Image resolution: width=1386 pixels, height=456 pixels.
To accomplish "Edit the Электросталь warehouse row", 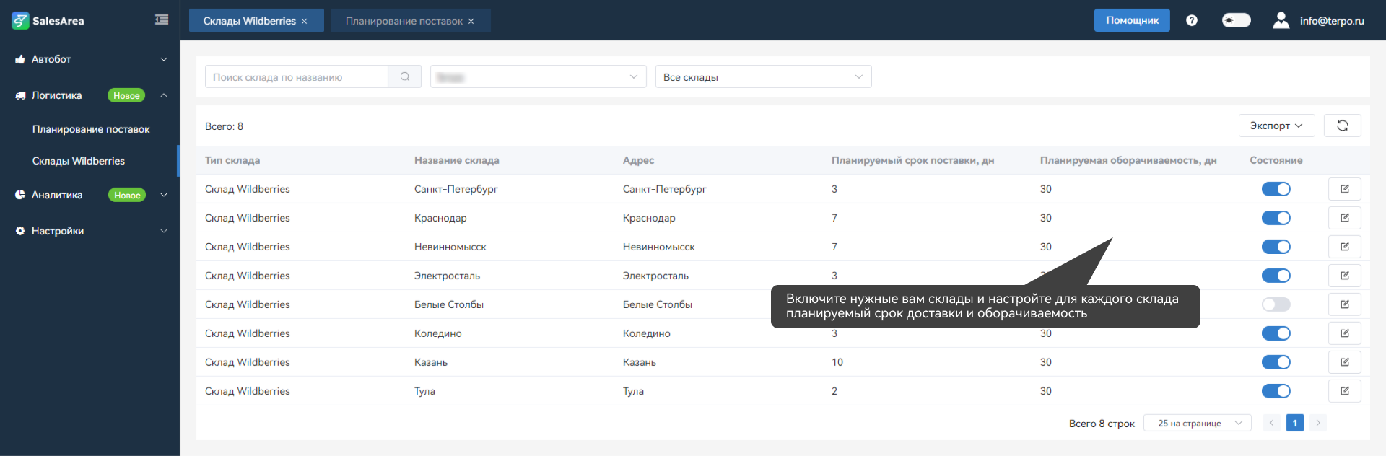I will (x=1345, y=276).
